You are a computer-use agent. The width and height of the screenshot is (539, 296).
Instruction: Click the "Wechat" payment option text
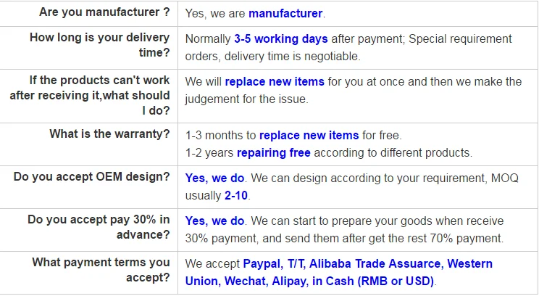(x=244, y=281)
